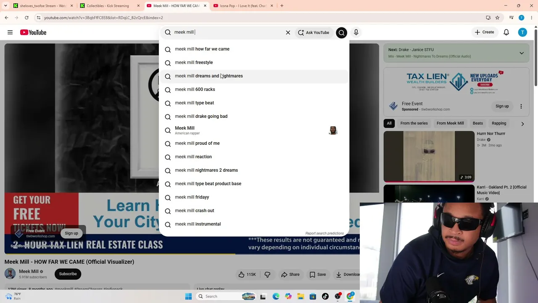538x303 pixels.
Task: Go to YouTube home via logo
Action: click(33, 32)
